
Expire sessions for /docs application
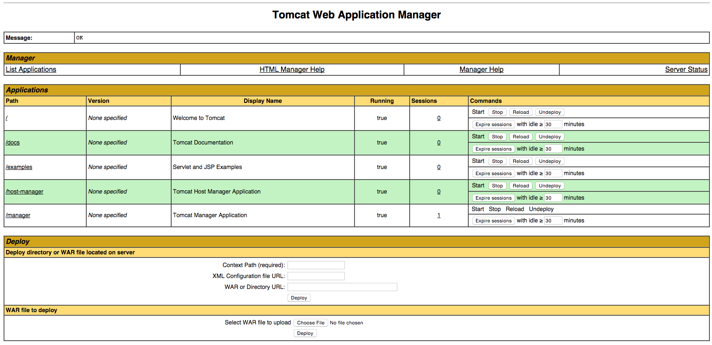493,149
